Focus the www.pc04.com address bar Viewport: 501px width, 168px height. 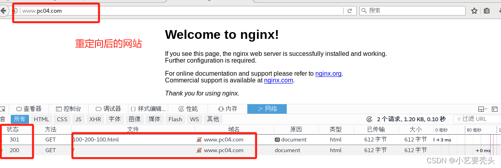[x=181, y=11]
